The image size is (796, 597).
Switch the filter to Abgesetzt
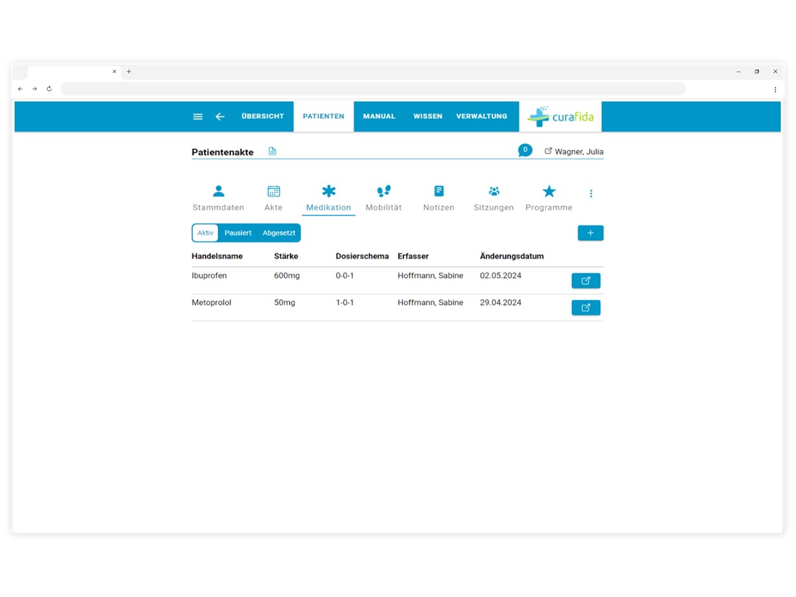point(279,233)
